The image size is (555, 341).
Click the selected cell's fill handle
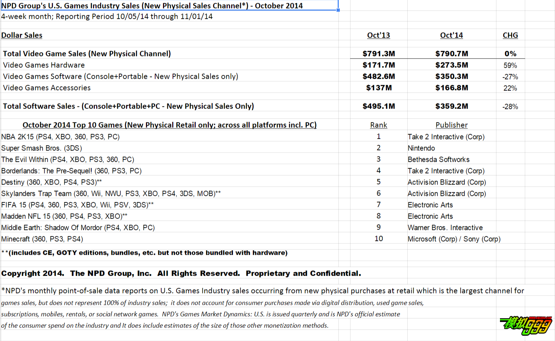pyautogui.click(x=338, y=10)
